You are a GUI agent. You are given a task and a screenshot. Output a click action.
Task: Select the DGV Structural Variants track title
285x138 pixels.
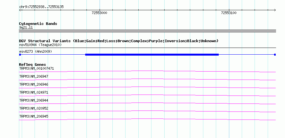click(119, 41)
